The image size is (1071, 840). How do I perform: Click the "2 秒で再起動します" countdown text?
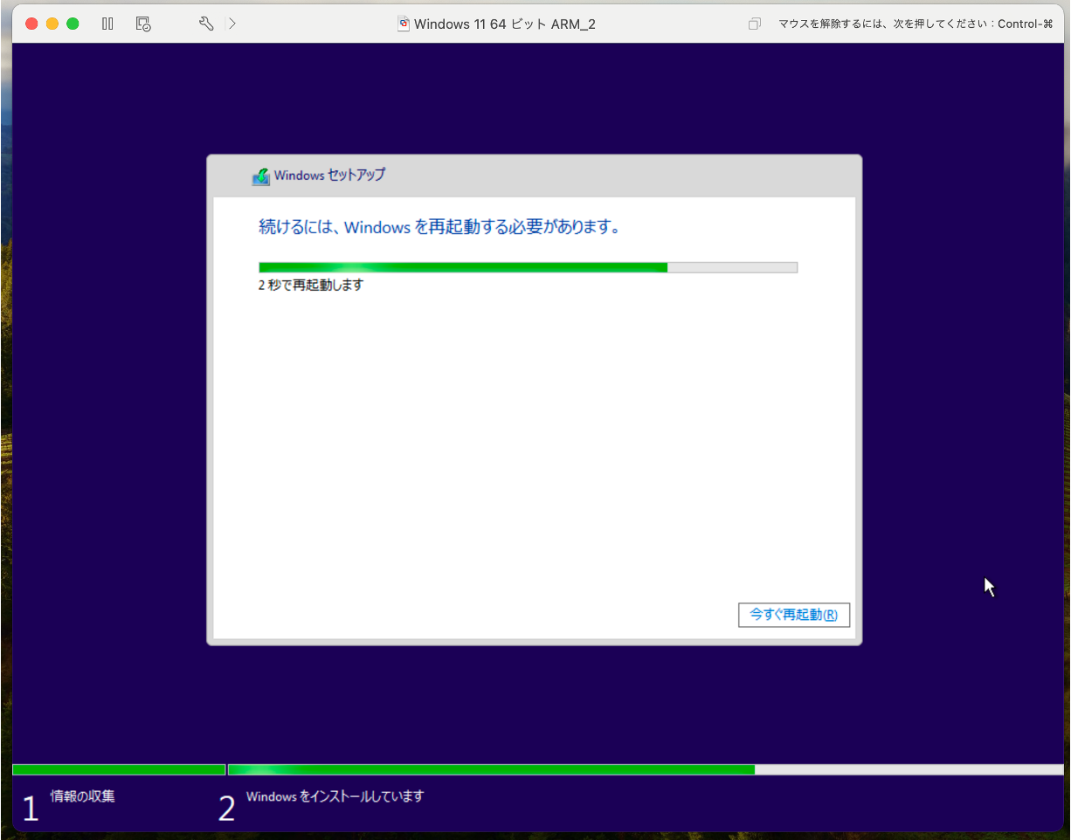click(310, 285)
